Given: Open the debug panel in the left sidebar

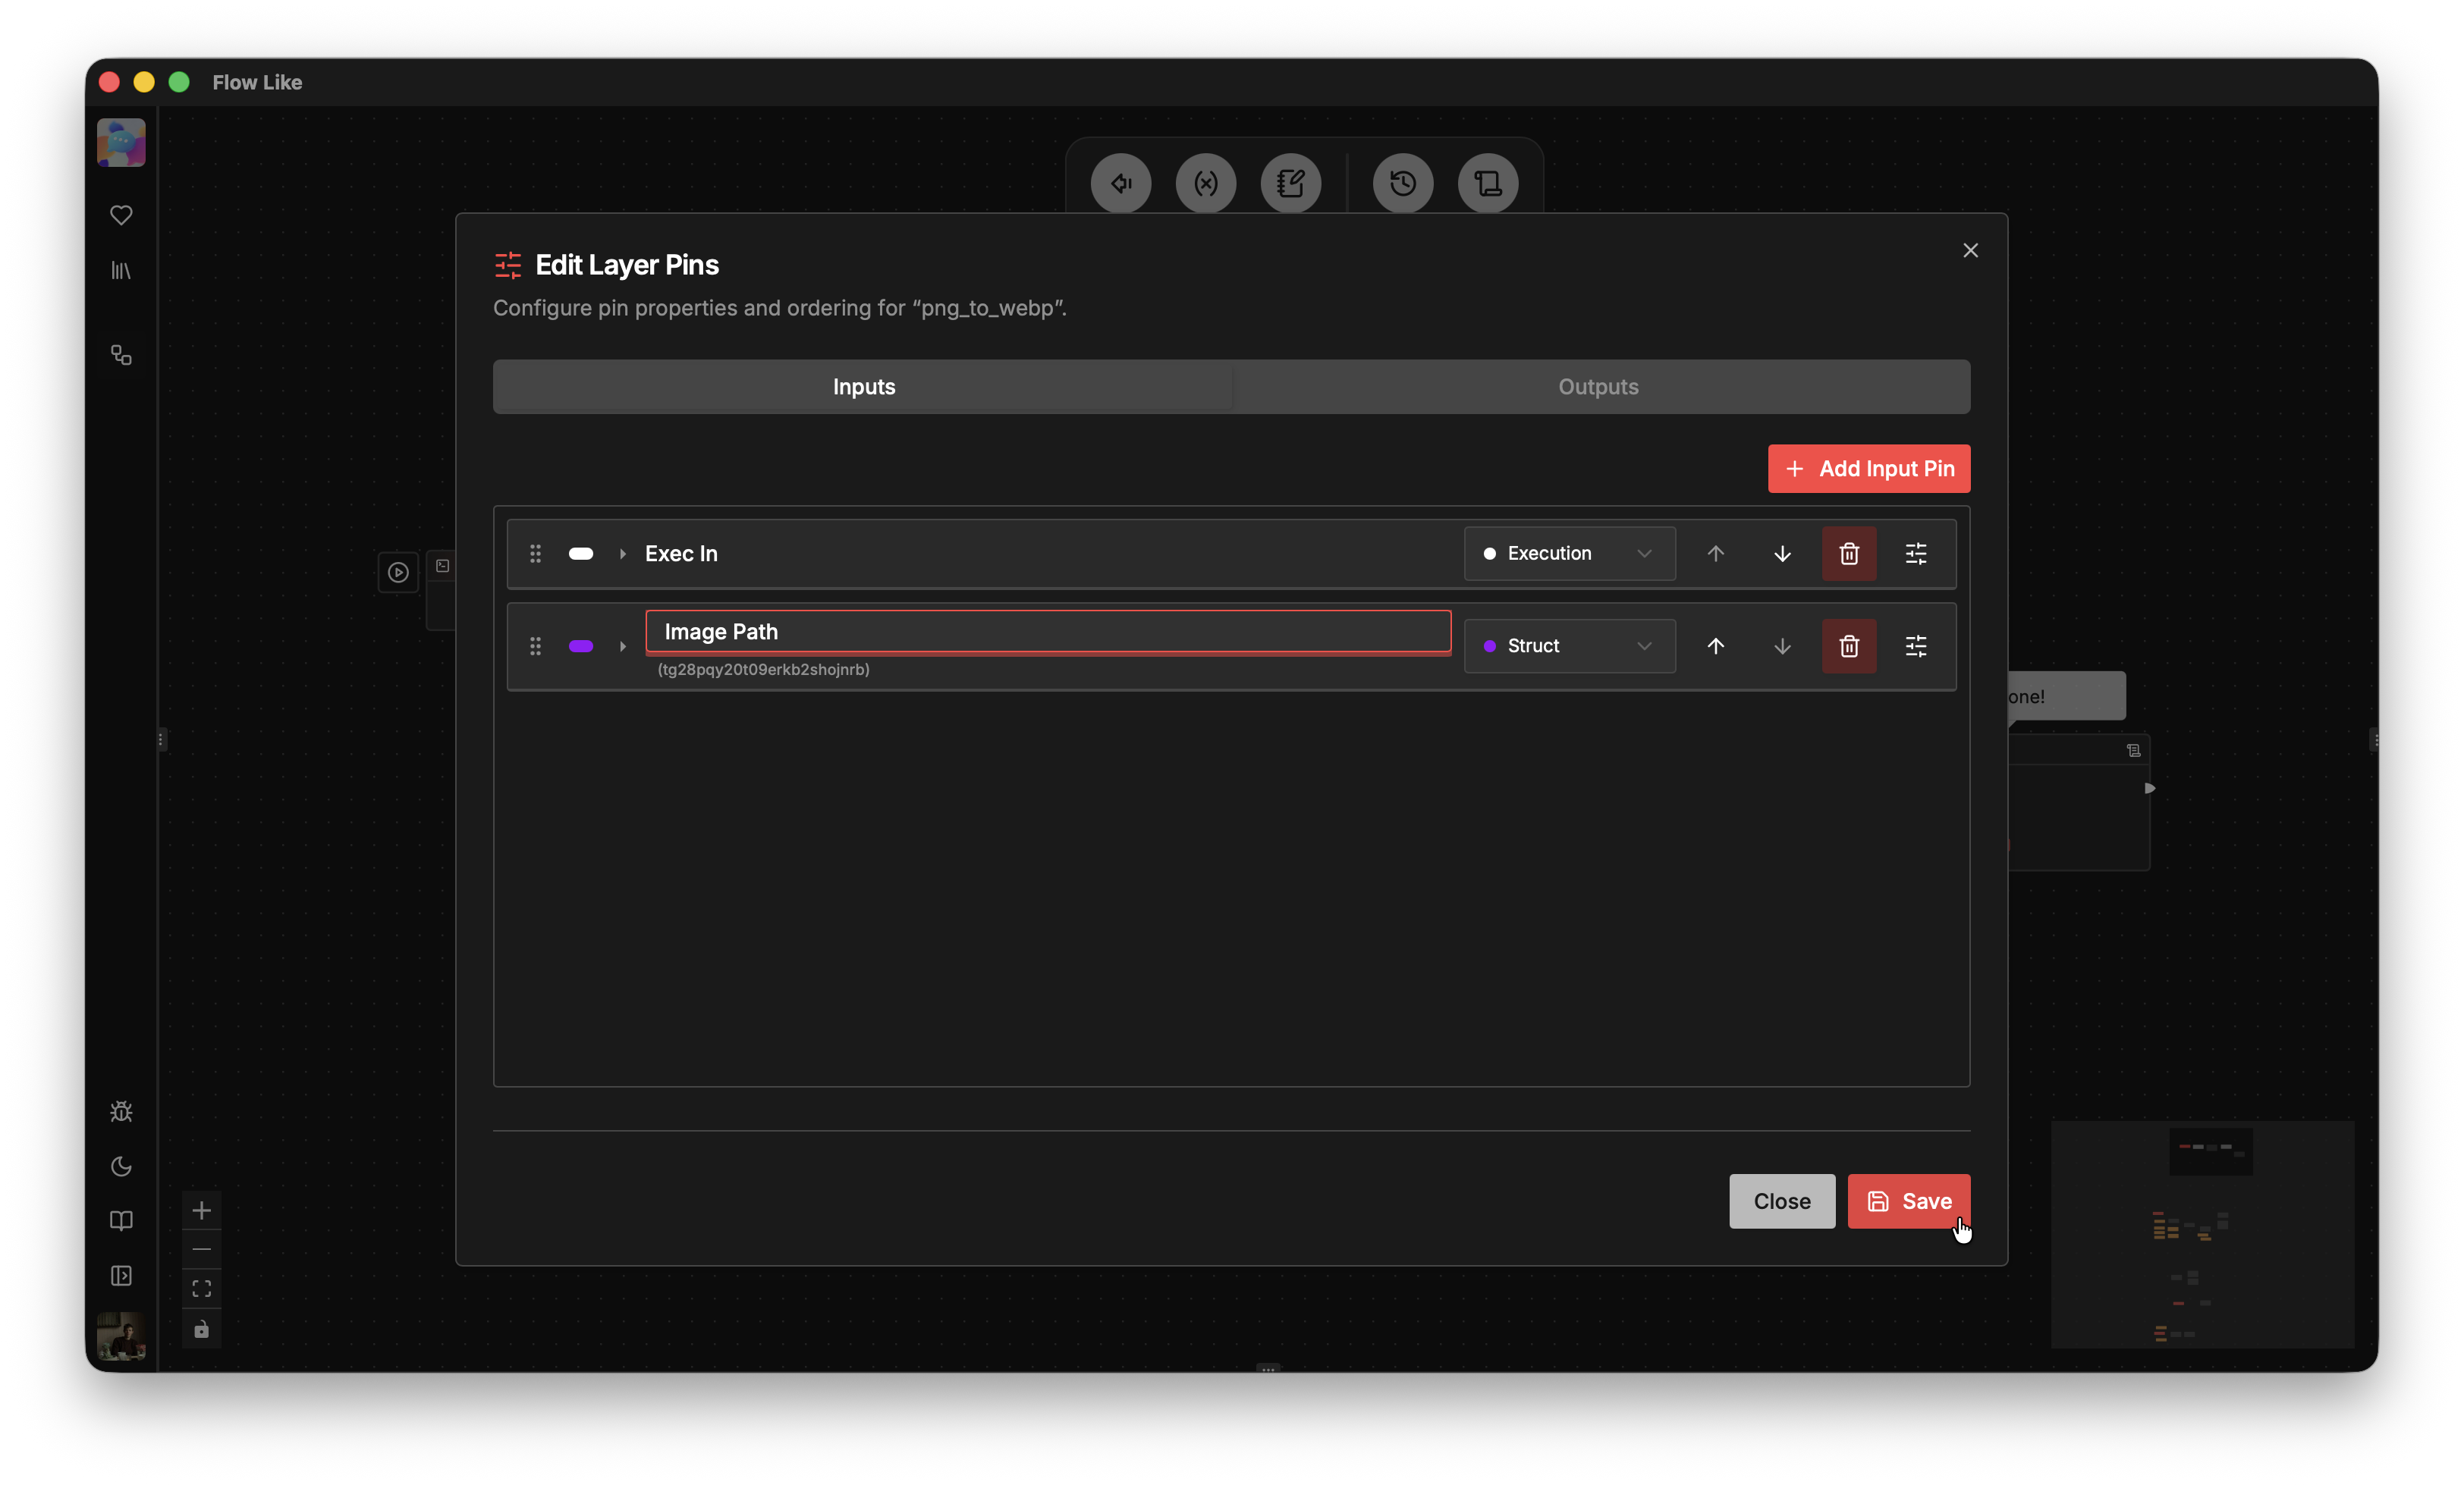Looking at the screenshot, I should click(121, 1112).
